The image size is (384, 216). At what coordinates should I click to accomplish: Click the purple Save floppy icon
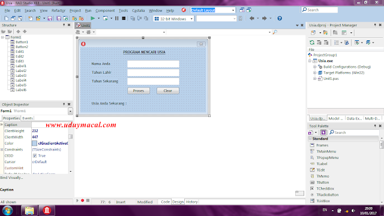coord(50,19)
